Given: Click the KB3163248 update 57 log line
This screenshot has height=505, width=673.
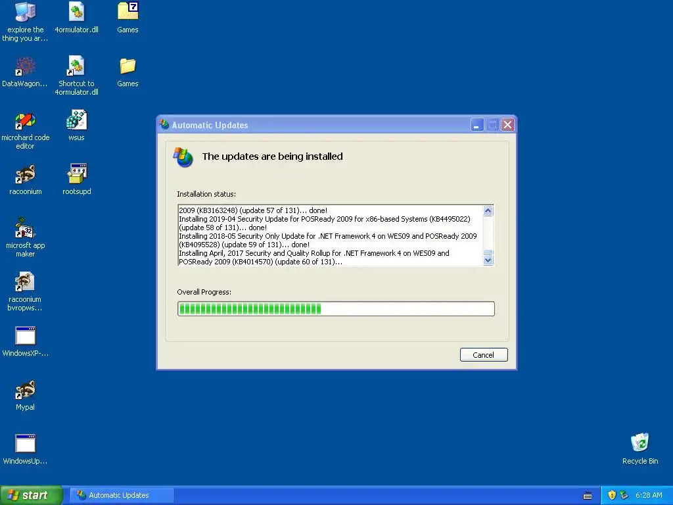Looking at the screenshot, I should [x=253, y=210].
